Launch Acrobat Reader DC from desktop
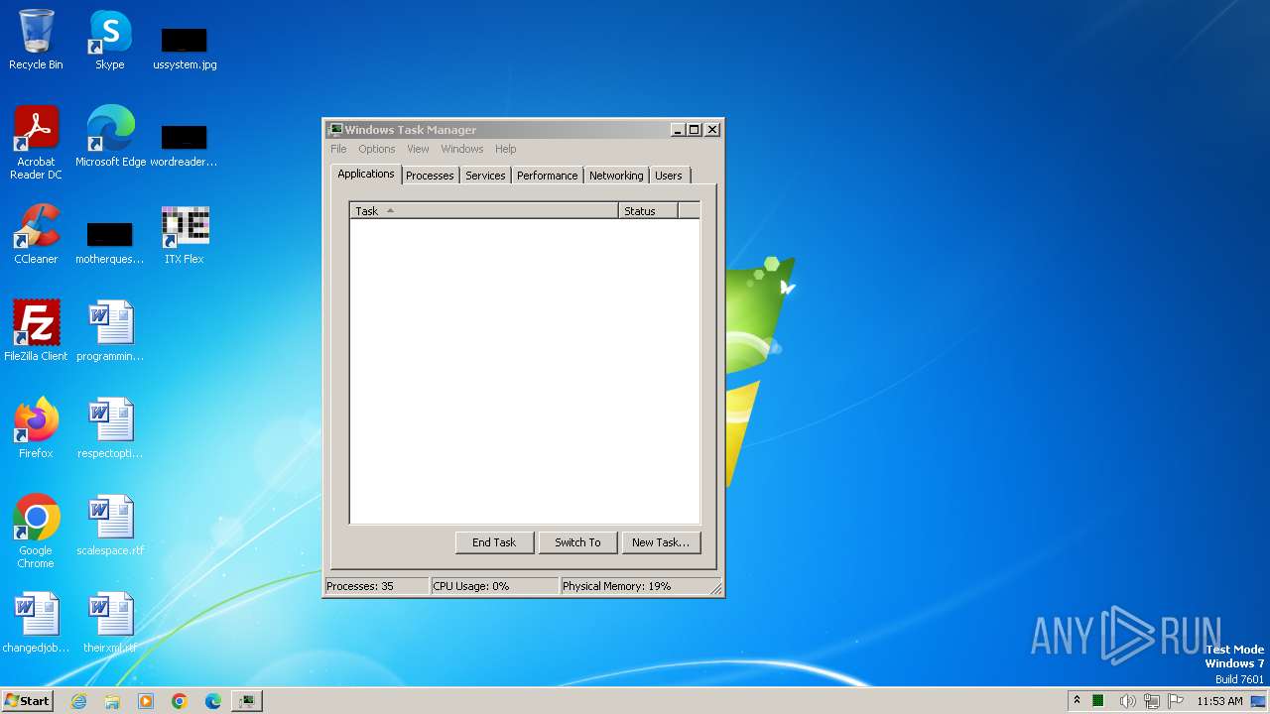The height and width of the screenshot is (714, 1270). tap(36, 142)
